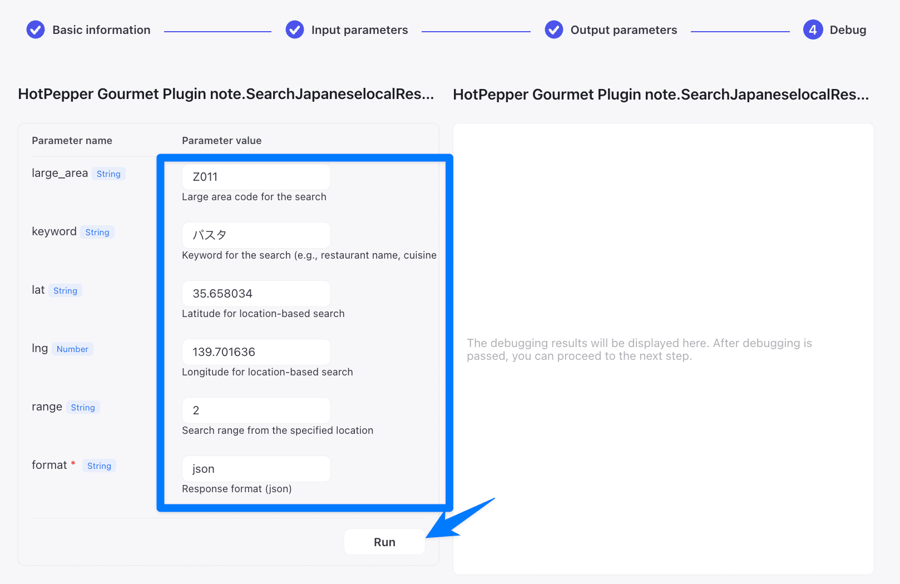The height and width of the screenshot is (584, 900).
Task: Switch to the Output parameters step
Action: tap(624, 30)
